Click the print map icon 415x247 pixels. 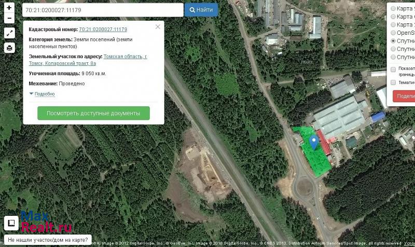pyautogui.click(x=9, y=48)
